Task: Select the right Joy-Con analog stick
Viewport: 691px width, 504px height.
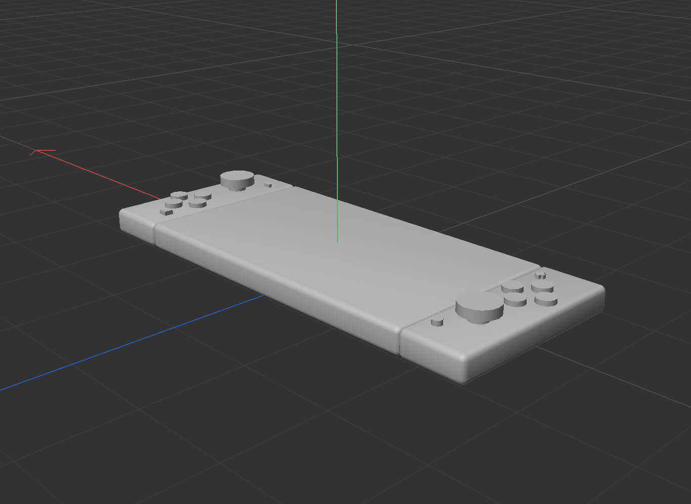Action: point(478,301)
